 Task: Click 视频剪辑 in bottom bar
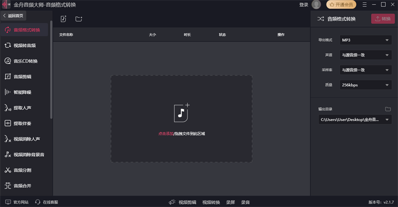(x=188, y=202)
